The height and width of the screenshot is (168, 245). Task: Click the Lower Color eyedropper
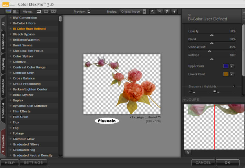232,74
